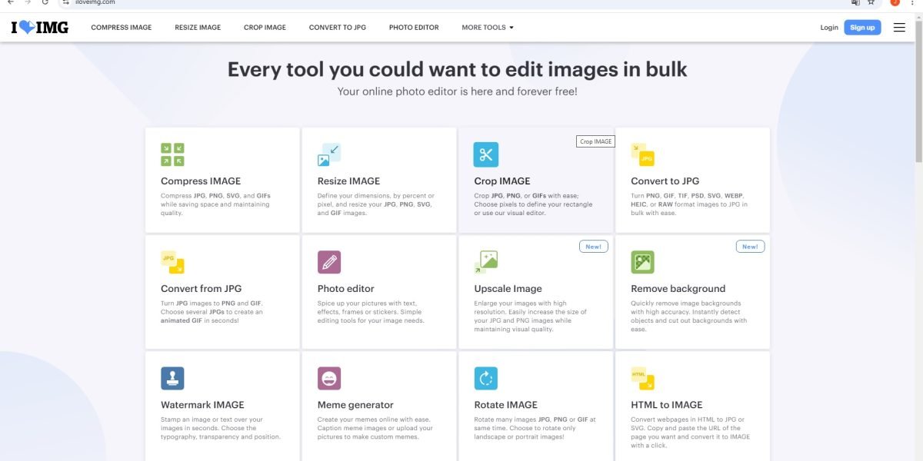
Task: Open COMPRESS IMAGE in top navigation
Action: (x=122, y=28)
